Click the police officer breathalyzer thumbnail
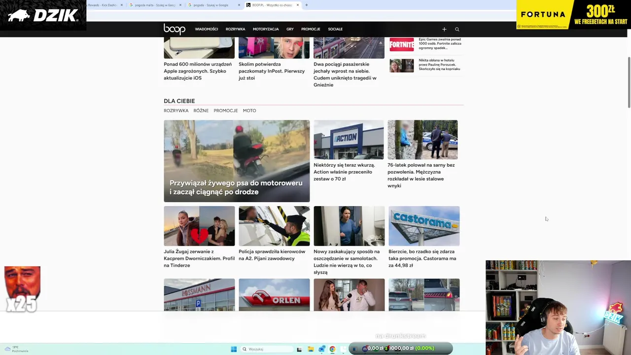The height and width of the screenshot is (355, 631). [x=274, y=226]
